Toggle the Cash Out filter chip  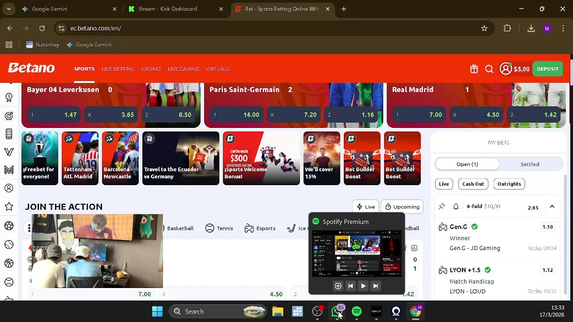[x=473, y=184]
